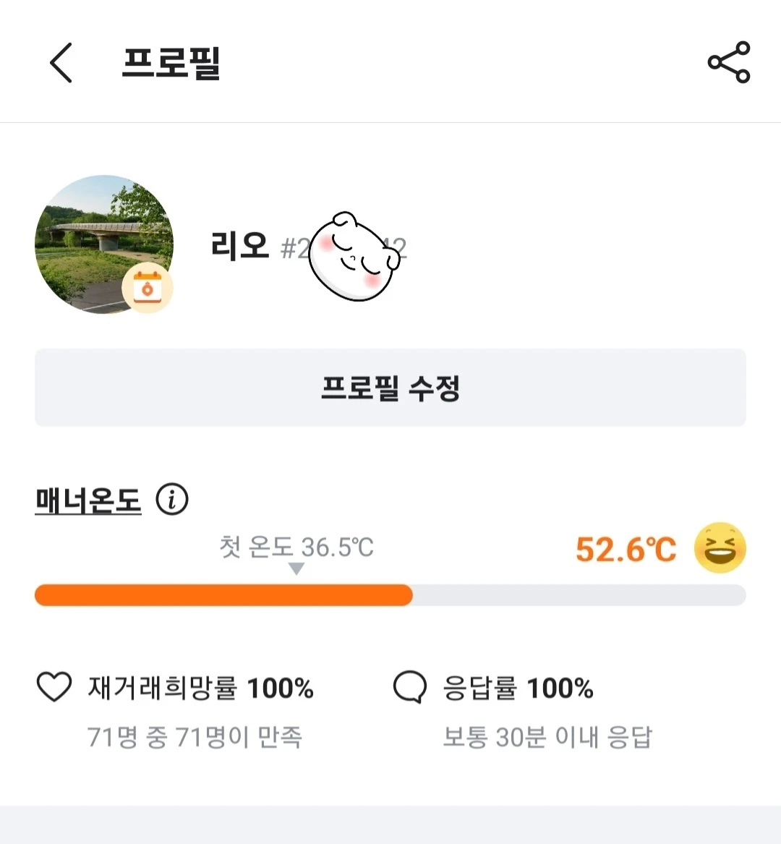Select the 리오 nickname text
Viewport: 781px width, 844px height.
pos(240,247)
